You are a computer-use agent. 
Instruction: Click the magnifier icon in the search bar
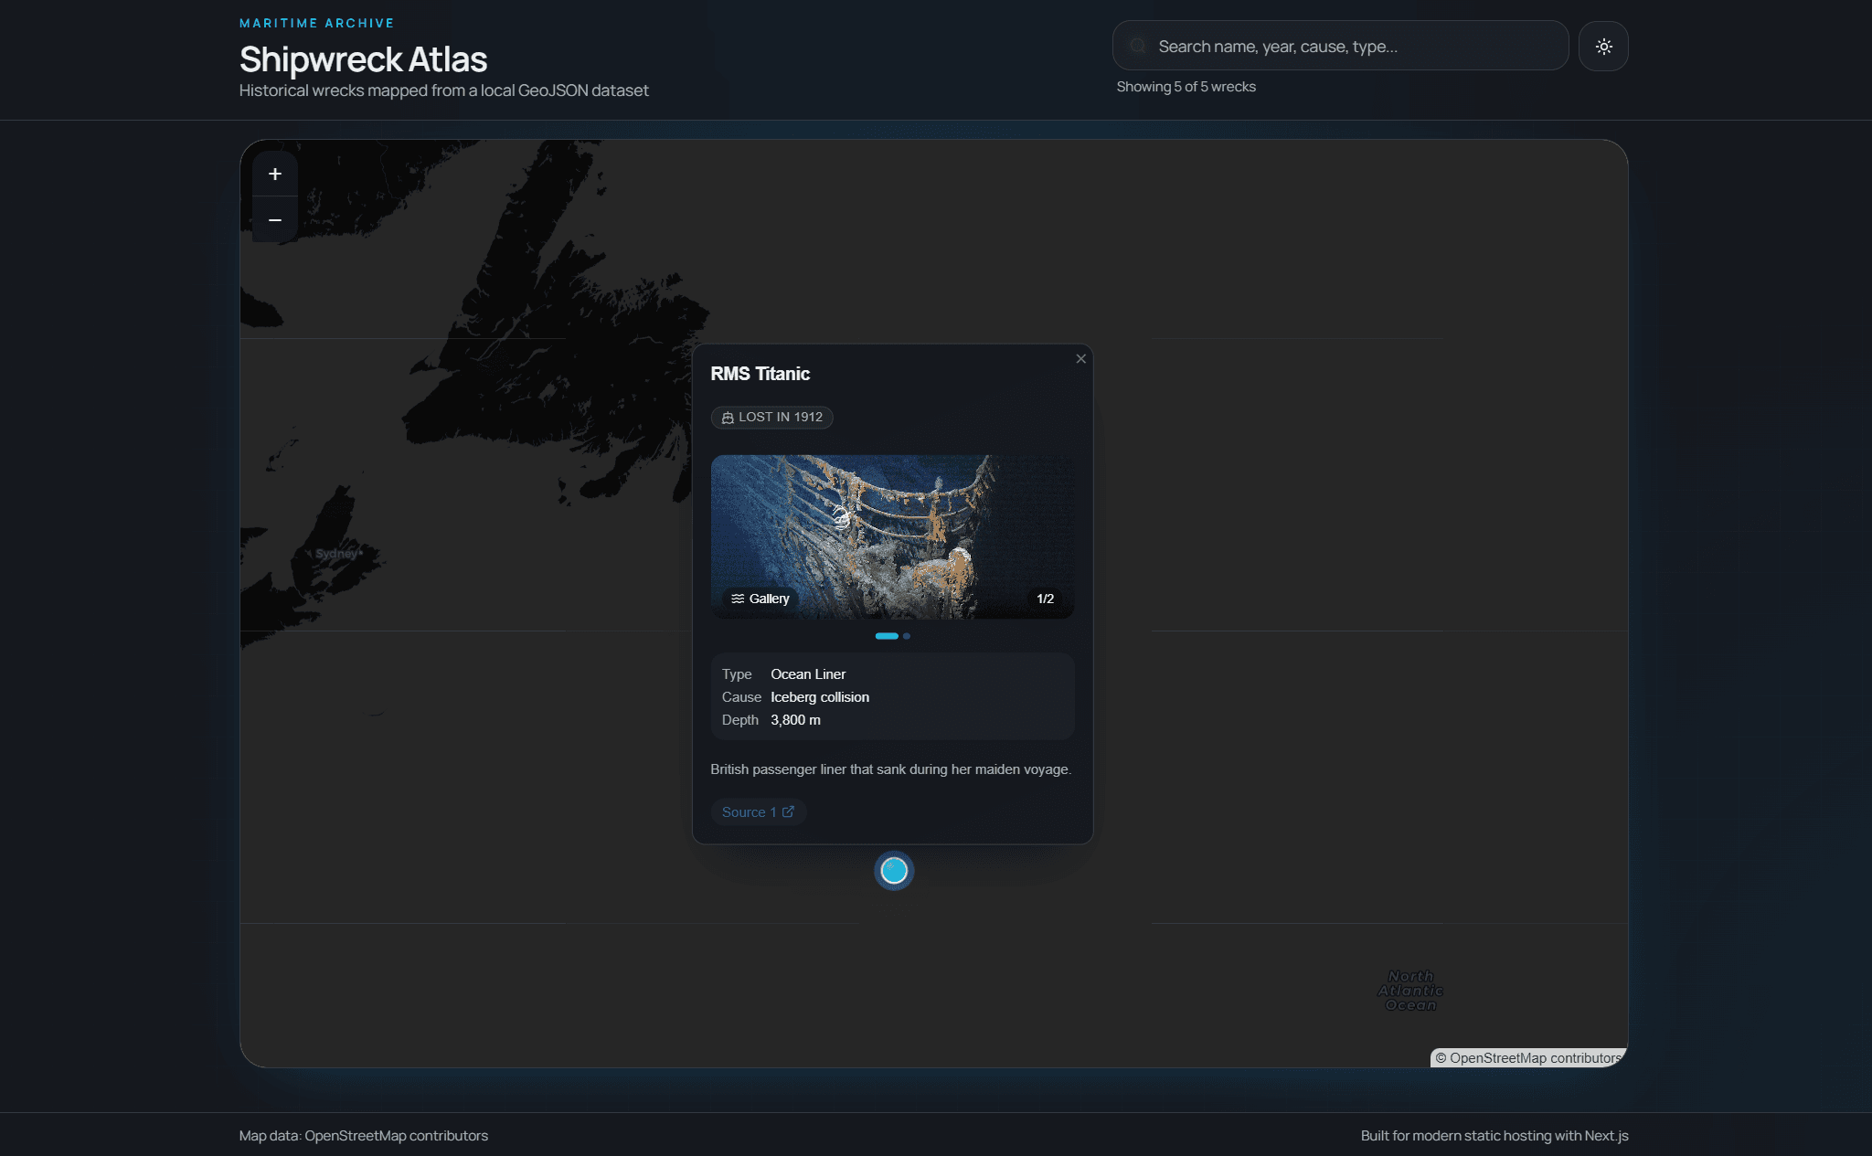(1138, 46)
